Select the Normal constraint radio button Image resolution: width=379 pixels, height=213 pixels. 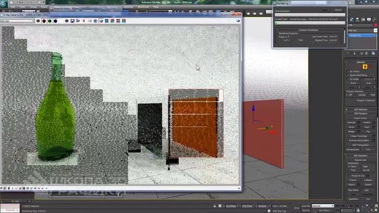tap(361, 170)
